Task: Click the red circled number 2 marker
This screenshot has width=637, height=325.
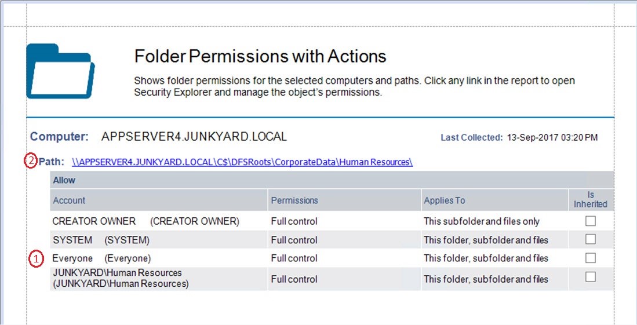Action: (30, 162)
